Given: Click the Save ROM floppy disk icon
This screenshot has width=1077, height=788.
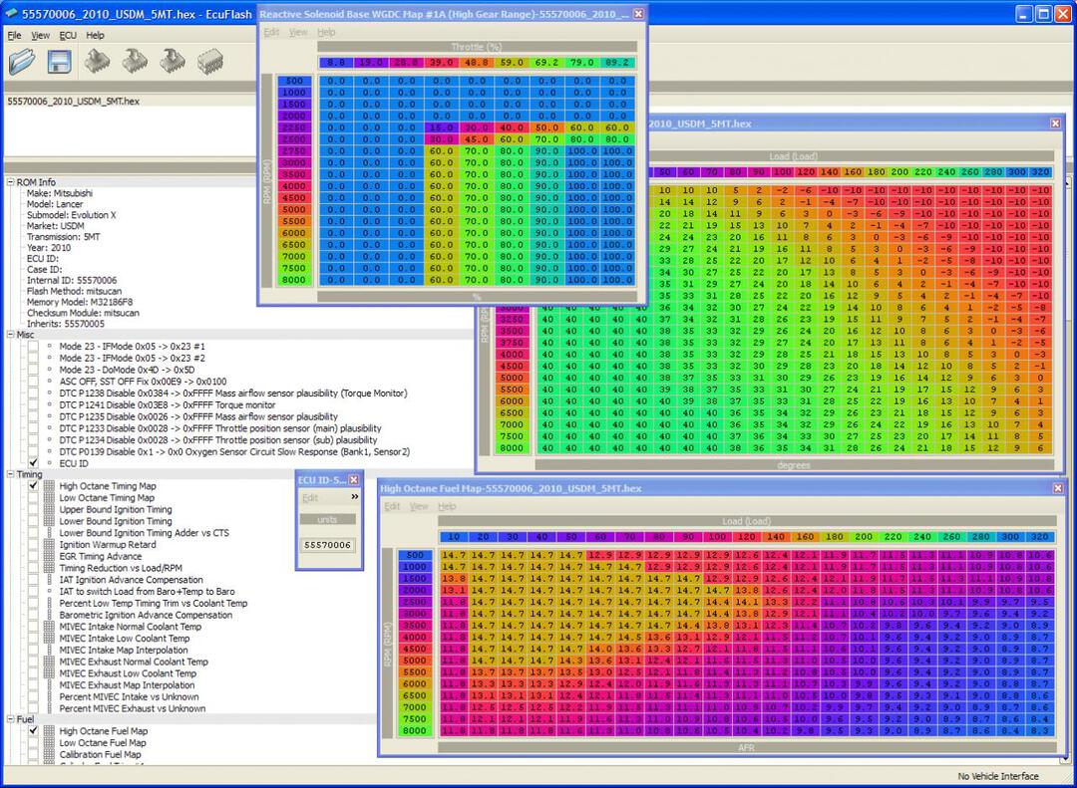Looking at the screenshot, I should coord(58,62).
